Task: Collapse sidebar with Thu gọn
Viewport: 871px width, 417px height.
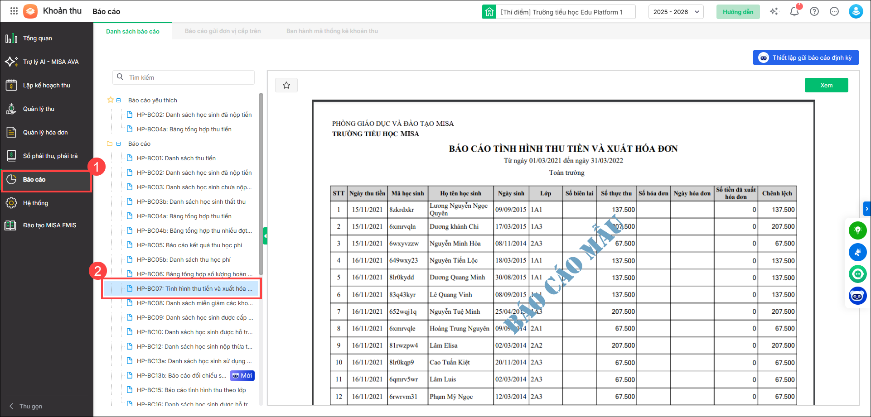Action: pyautogui.click(x=26, y=406)
